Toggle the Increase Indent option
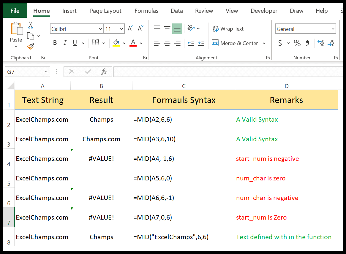The height and width of the screenshot is (254, 346). [201, 43]
